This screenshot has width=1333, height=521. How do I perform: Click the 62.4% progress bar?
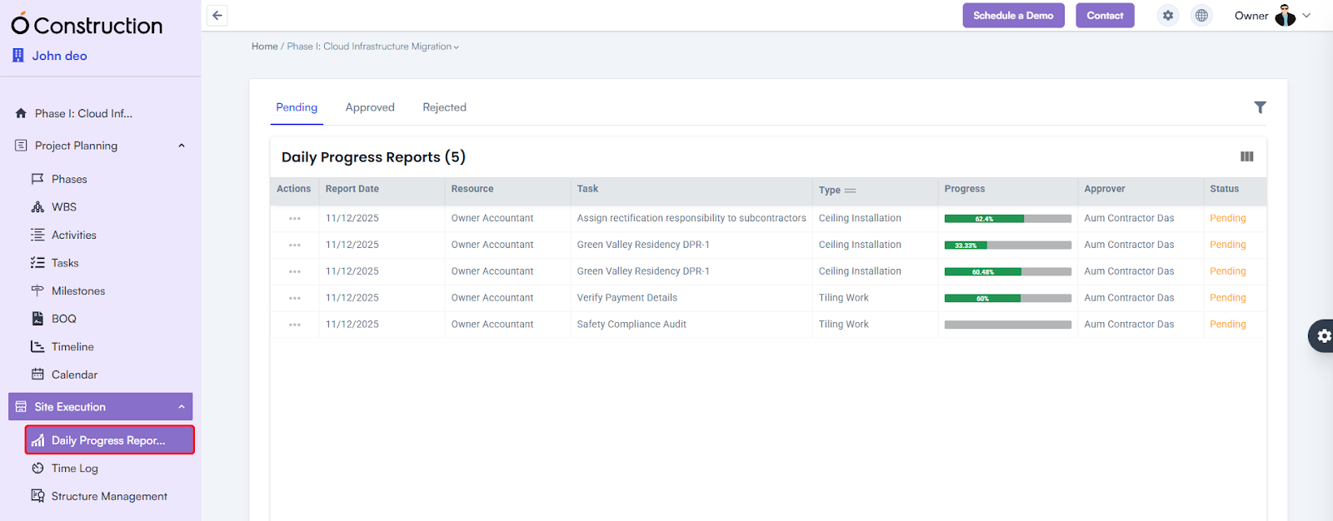click(x=1007, y=219)
